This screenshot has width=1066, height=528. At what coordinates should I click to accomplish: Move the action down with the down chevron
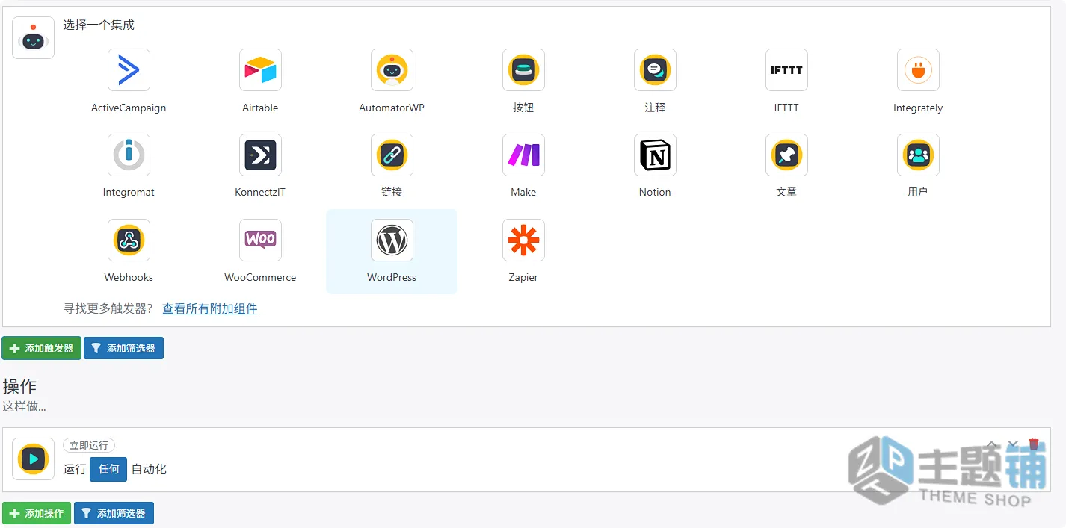[1013, 444]
